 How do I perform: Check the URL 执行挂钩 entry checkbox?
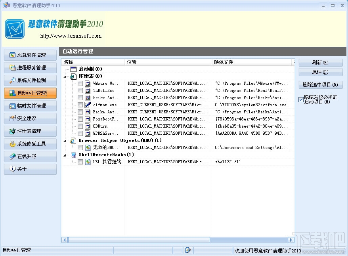(80, 162)
